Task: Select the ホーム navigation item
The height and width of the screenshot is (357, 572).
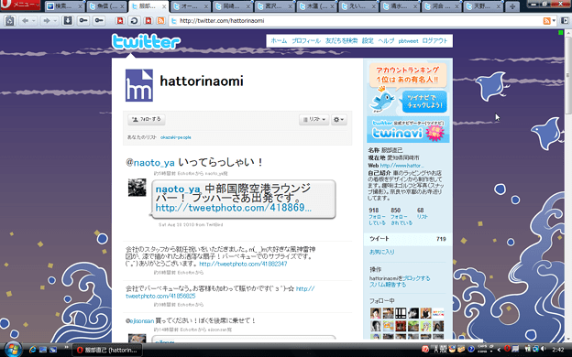Action: [279, 41]
